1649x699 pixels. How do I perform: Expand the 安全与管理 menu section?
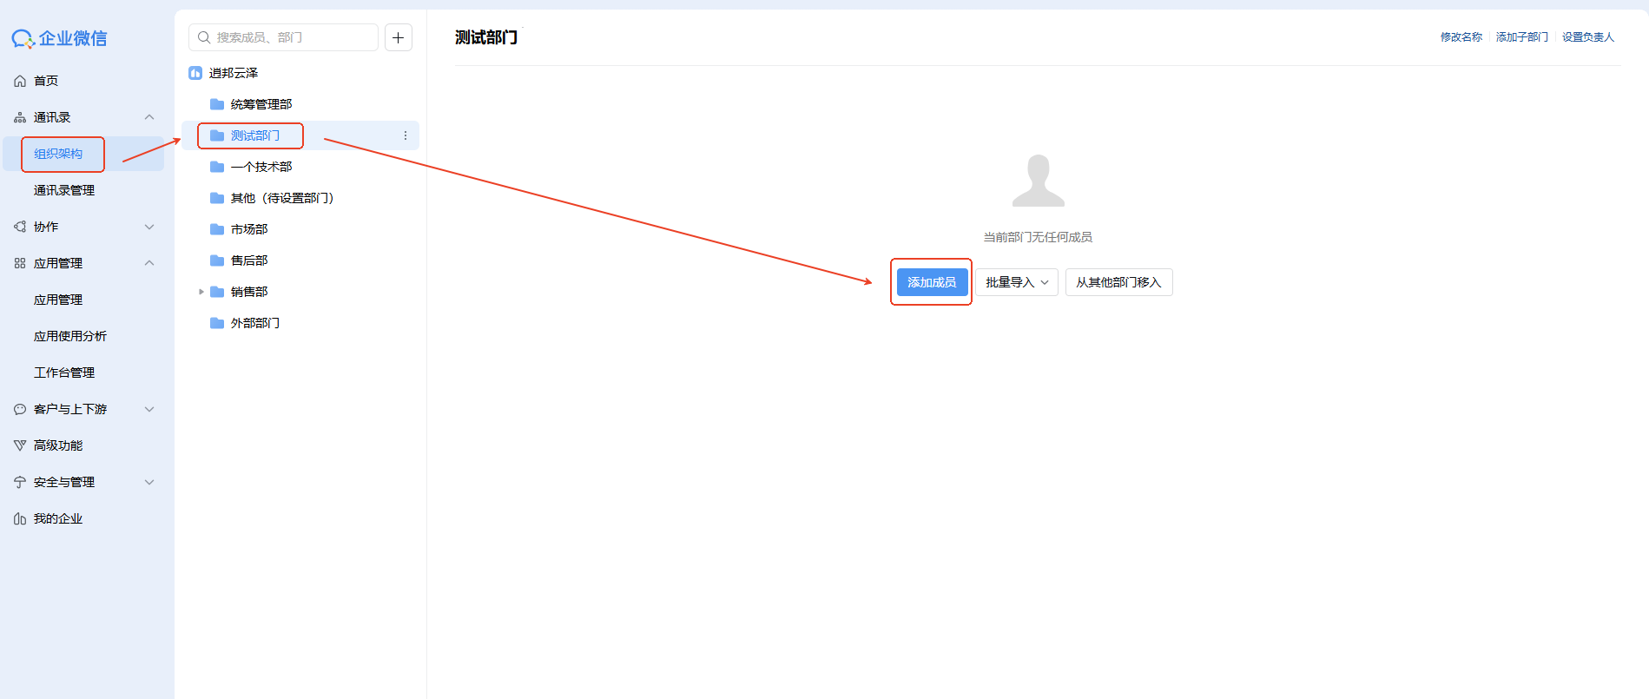coord(149,482)
